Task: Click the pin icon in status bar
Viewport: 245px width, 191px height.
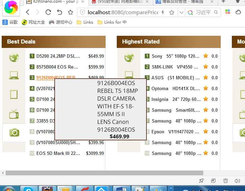Action: (201, 181)
